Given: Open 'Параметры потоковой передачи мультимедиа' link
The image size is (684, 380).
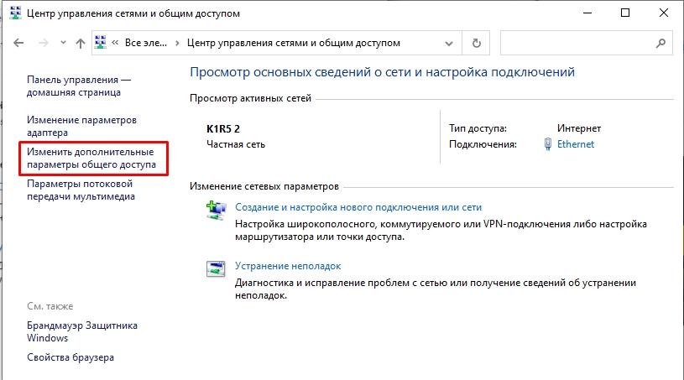Looking at the screenshot, I should tap(81, 190).
